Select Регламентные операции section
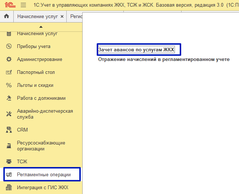The height and width of the screenshot is (194, 239). (x=43, y=174)
